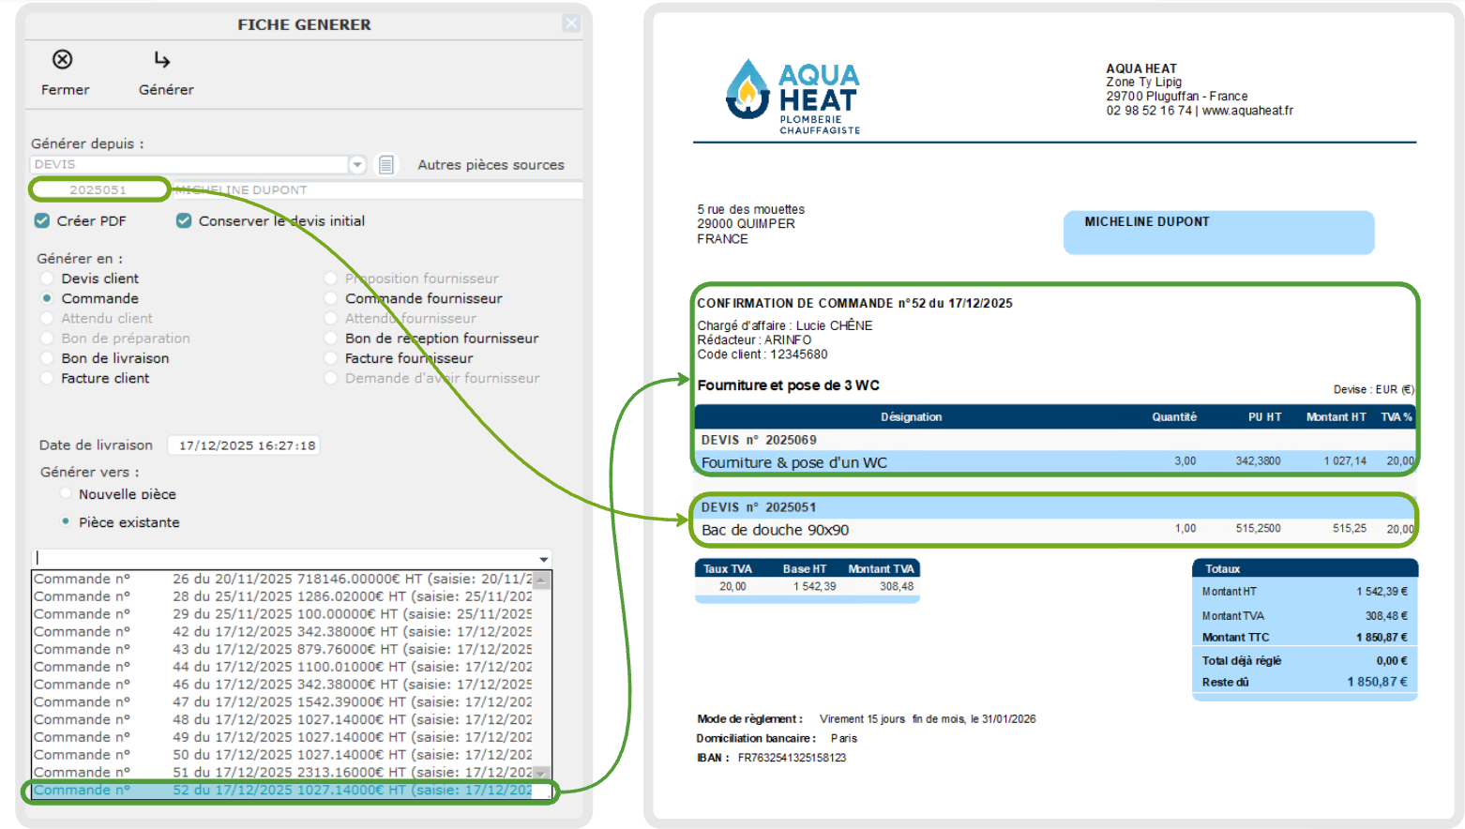Click Autres pièces sources link

coord(491,165)
